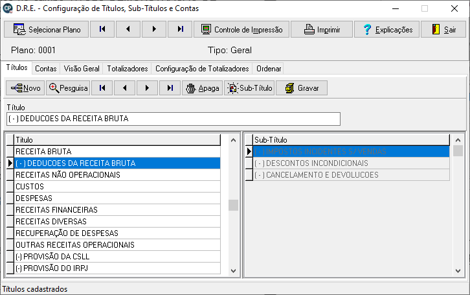Jump to last title record in Títulos toolbar

(x=170, y=88)
